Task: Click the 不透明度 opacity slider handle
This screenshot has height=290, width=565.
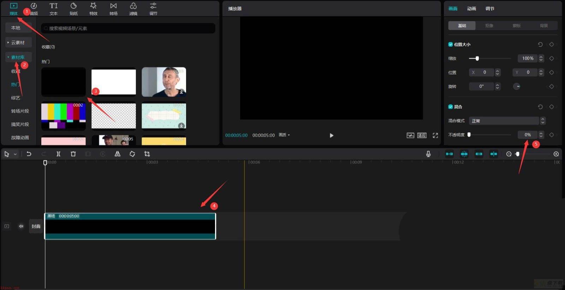Action: 469,135
